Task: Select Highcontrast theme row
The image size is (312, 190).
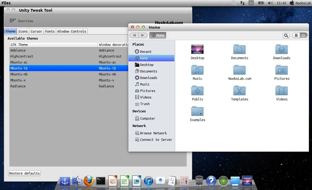Action: pyautogui.click(x=69, y=56)
